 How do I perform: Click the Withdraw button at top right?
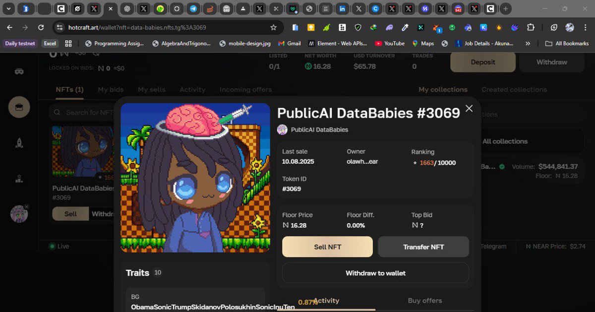pos(551,62)
